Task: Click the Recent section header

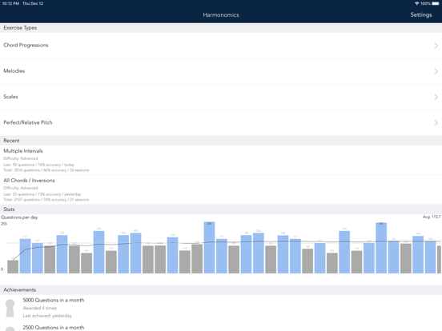Action: click(221, 141)
